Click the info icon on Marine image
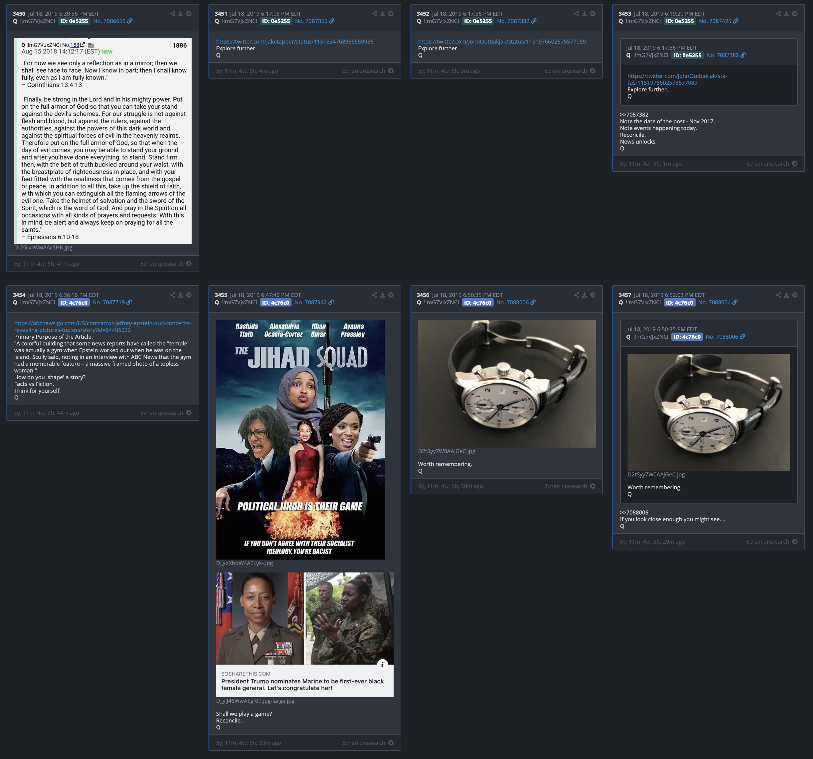Image resolution: width=813 pixels, height=759 pixels. (382, 665)
